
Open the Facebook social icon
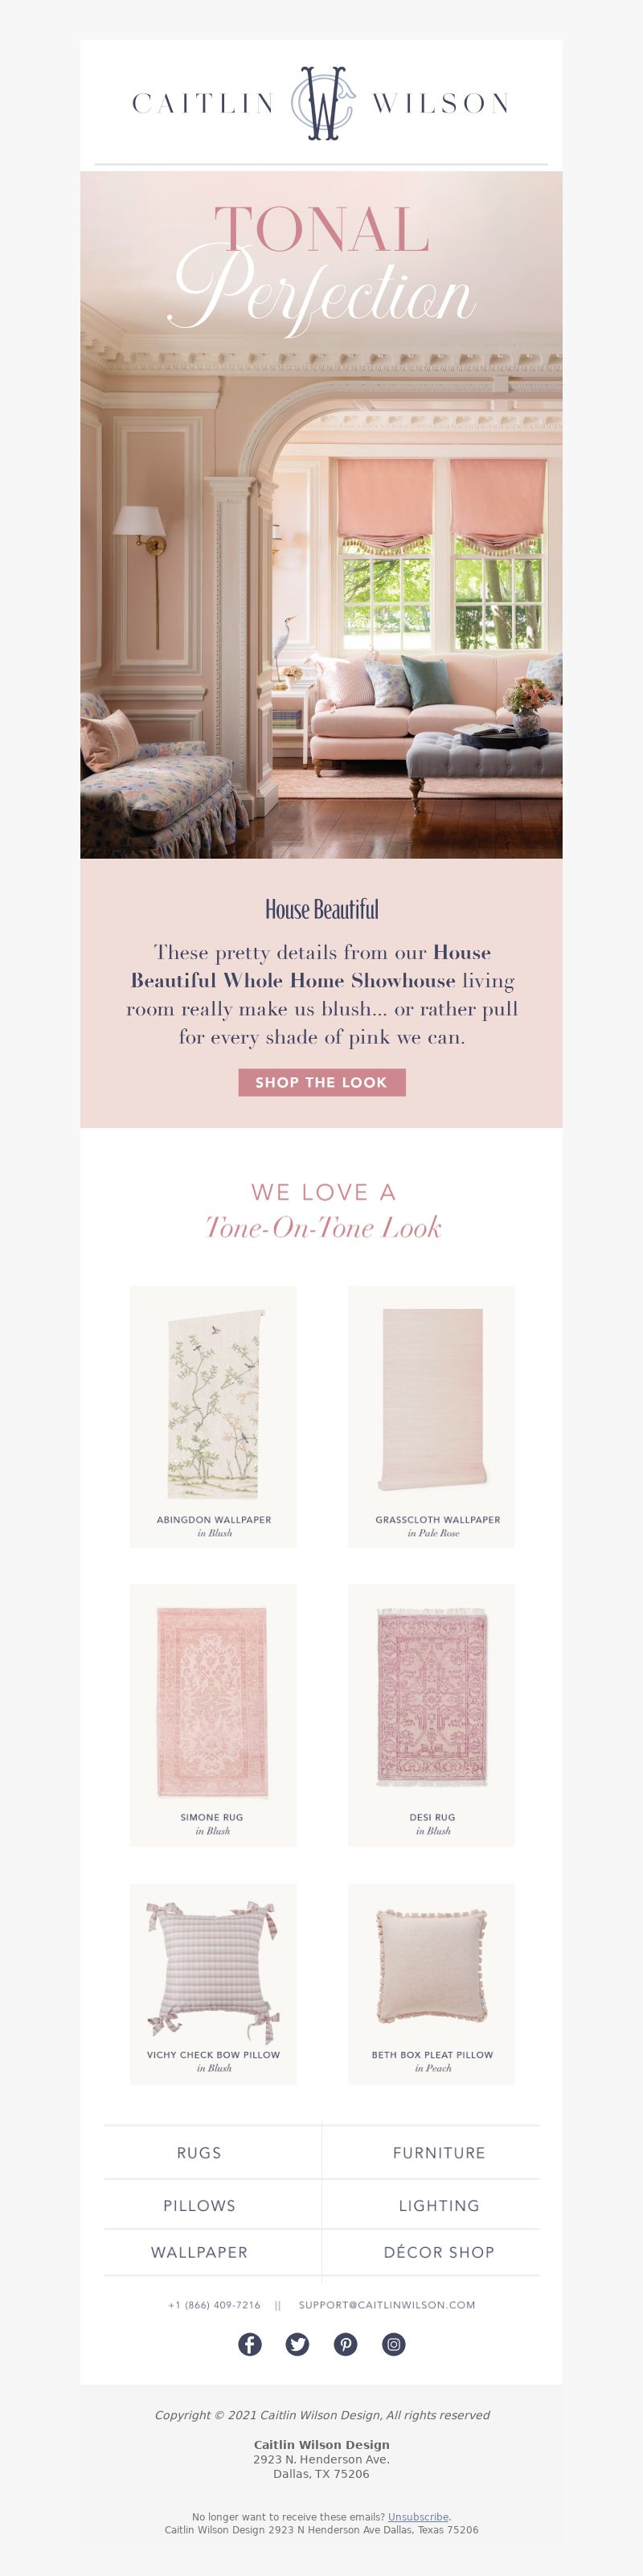coord(250,2344)
